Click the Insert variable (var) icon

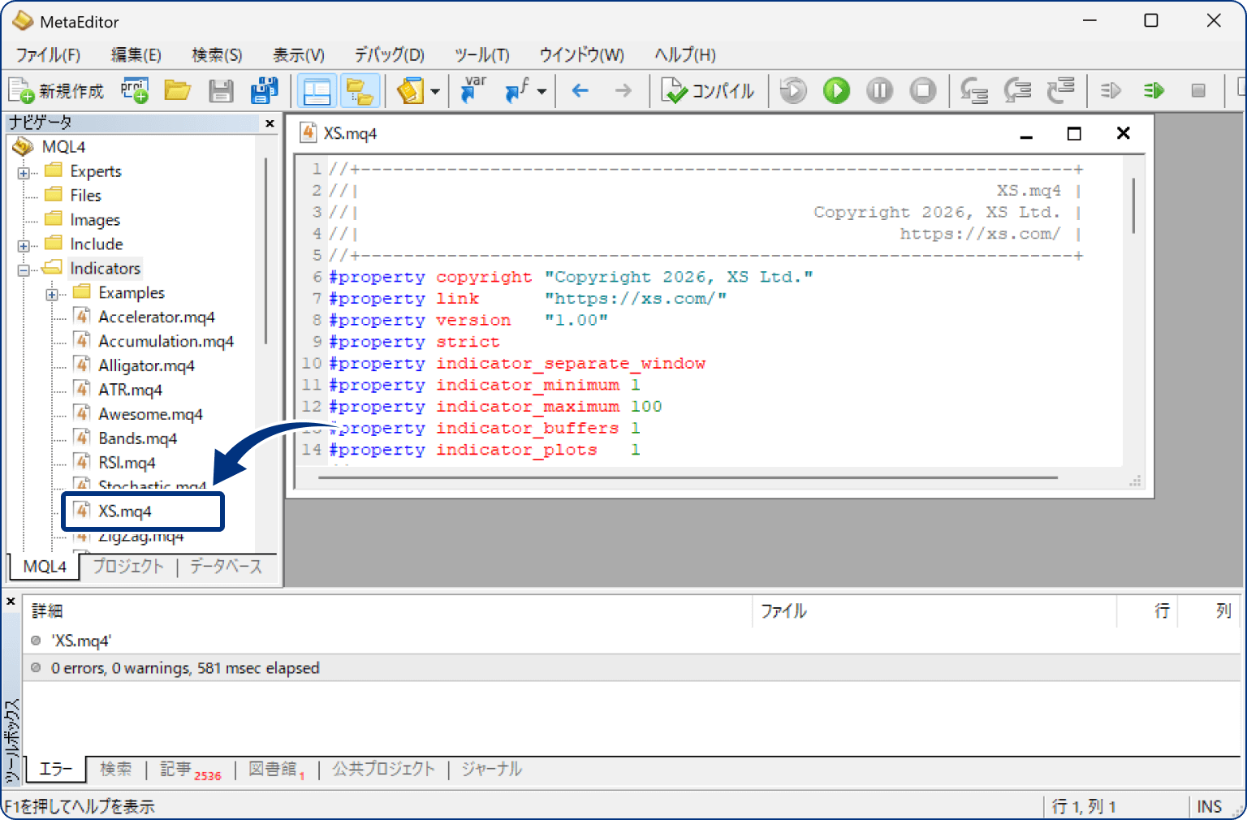(x=472, y=91)
